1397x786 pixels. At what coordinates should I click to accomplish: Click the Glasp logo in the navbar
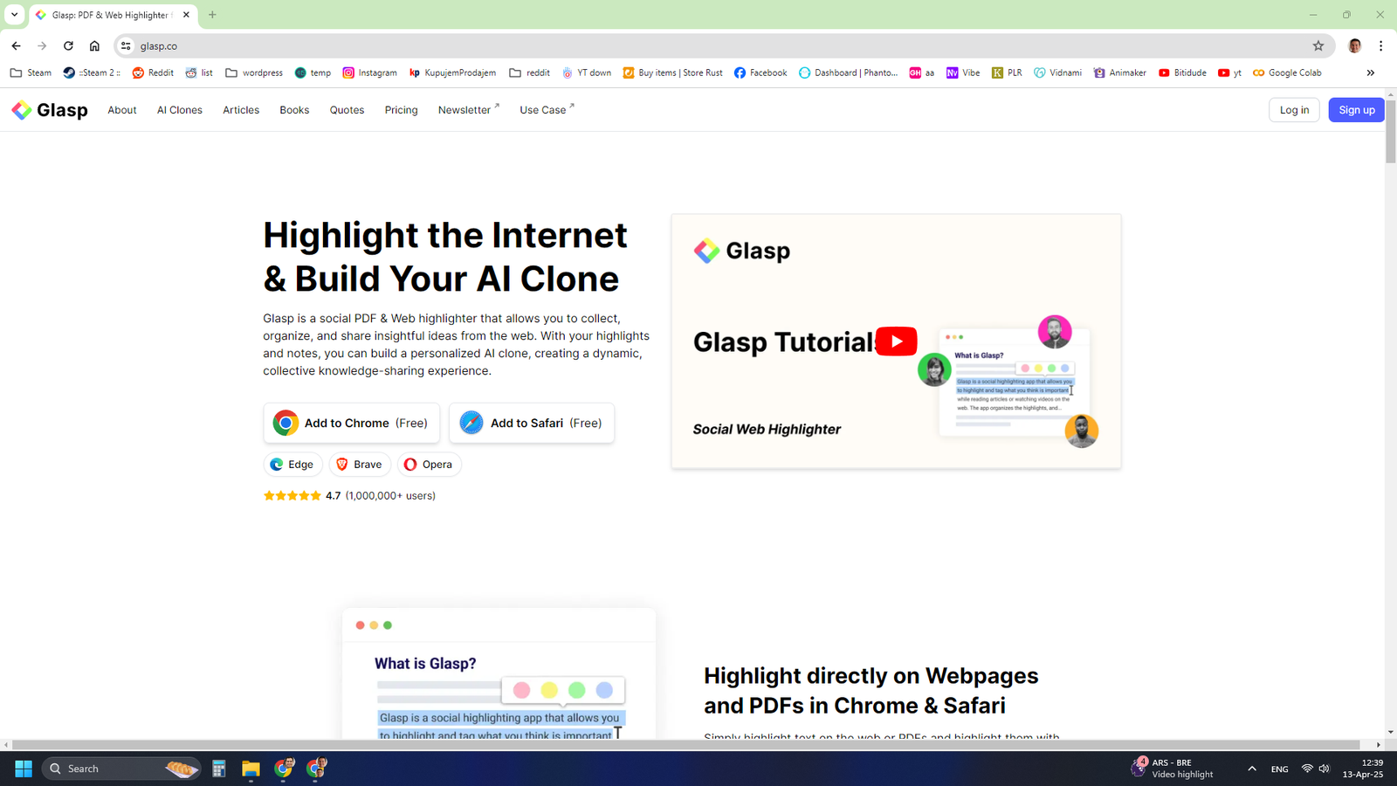coord(50,110)
